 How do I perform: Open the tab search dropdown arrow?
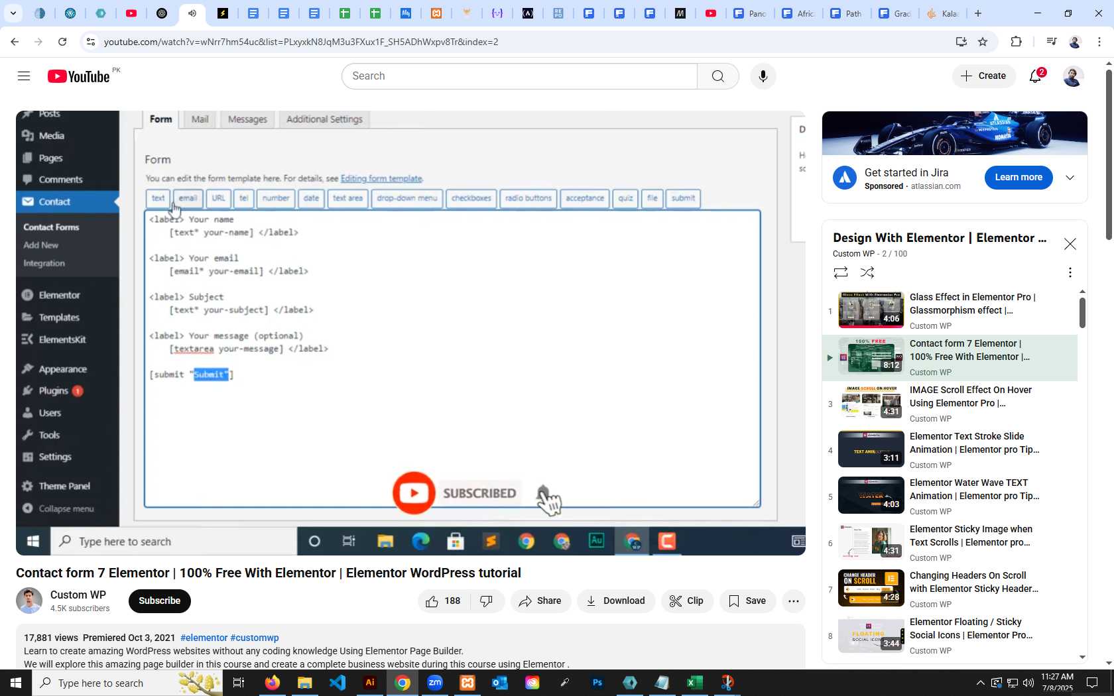tap(13, 13)
